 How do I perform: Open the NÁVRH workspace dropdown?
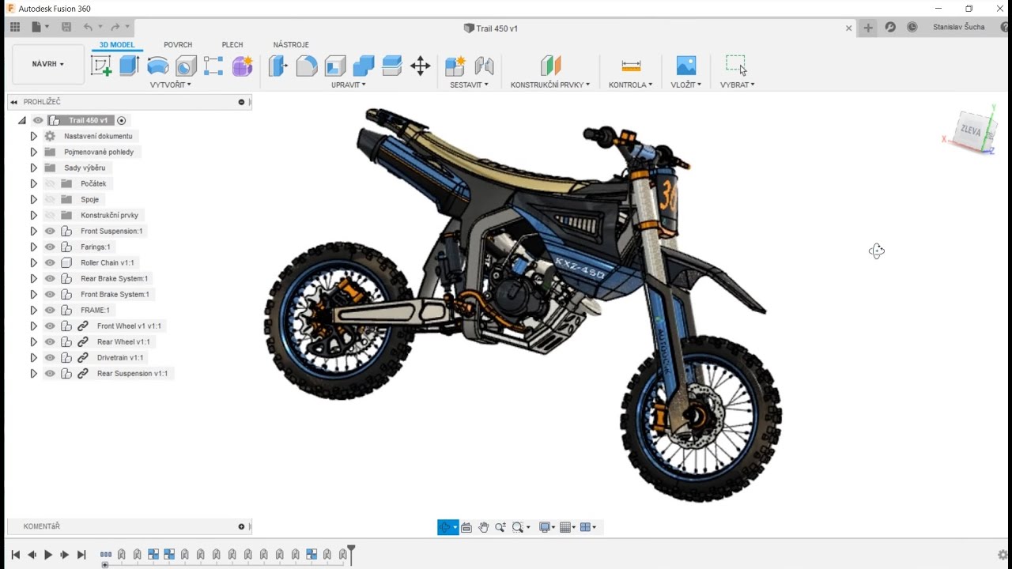(x=48, y=64)
